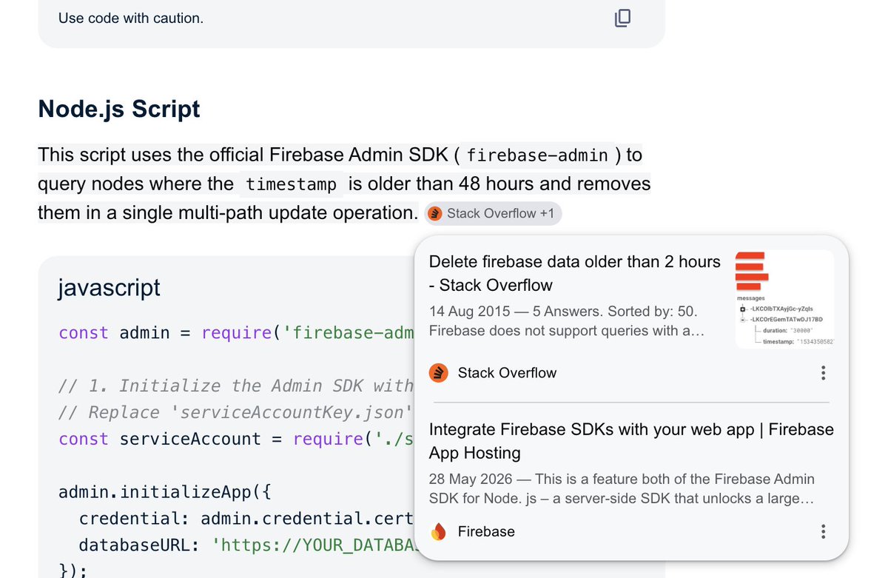Screen dimensions: 888x578
Task: Click the Stack Overflow result thumbnail image
Action: coord(784,299)
